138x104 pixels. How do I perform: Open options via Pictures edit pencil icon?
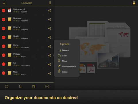click(49, 55)
